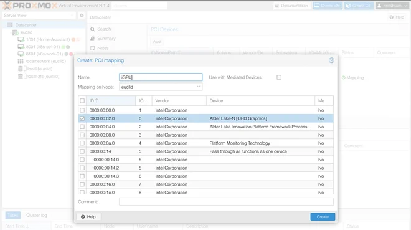Click the local storage icon
Screen dimensions: 411x230
(21, 69)
